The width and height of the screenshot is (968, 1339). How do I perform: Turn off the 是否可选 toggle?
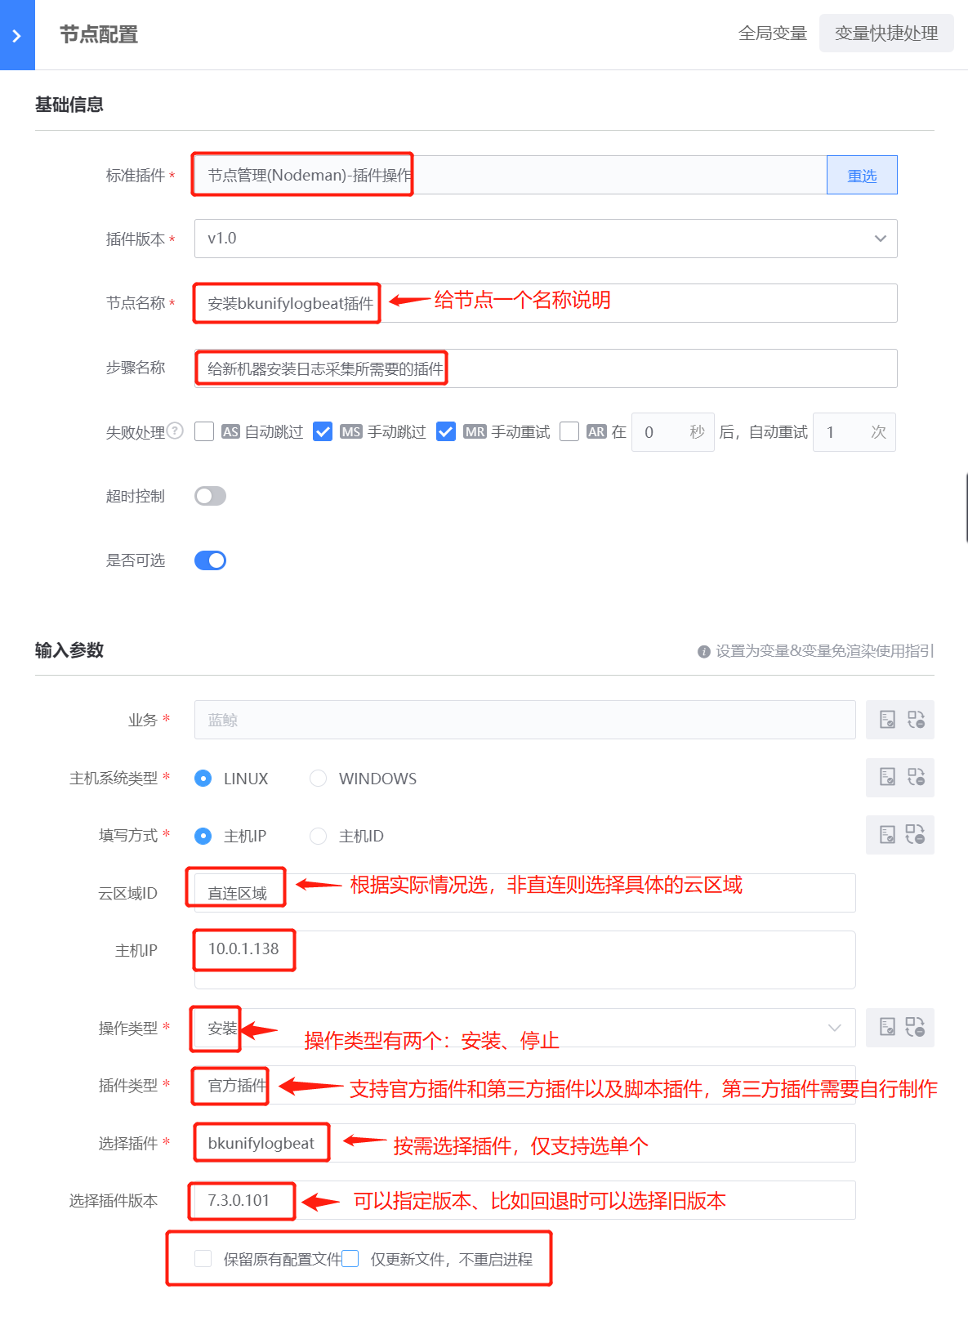pos(210,560)
